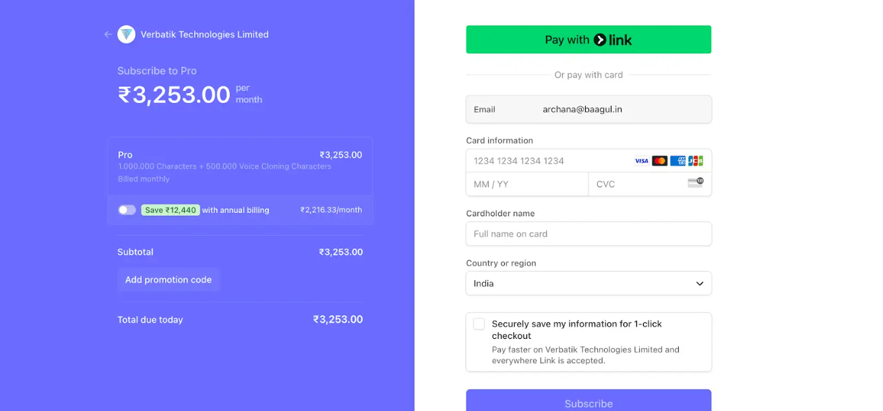Focus the Full name on card field

(588, 234)
